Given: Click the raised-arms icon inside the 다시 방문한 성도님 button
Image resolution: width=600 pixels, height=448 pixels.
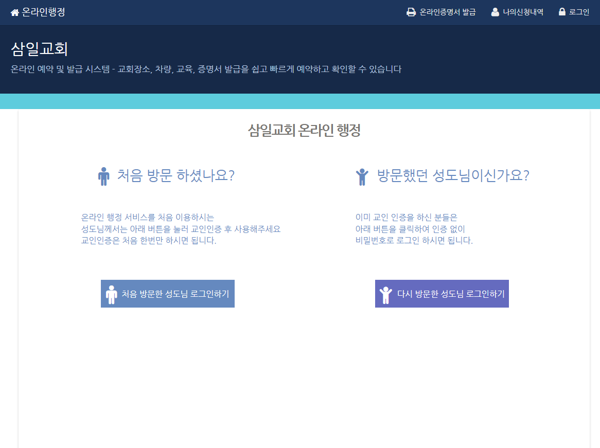Looking at the screenshot, I should [x=385, y=295].
